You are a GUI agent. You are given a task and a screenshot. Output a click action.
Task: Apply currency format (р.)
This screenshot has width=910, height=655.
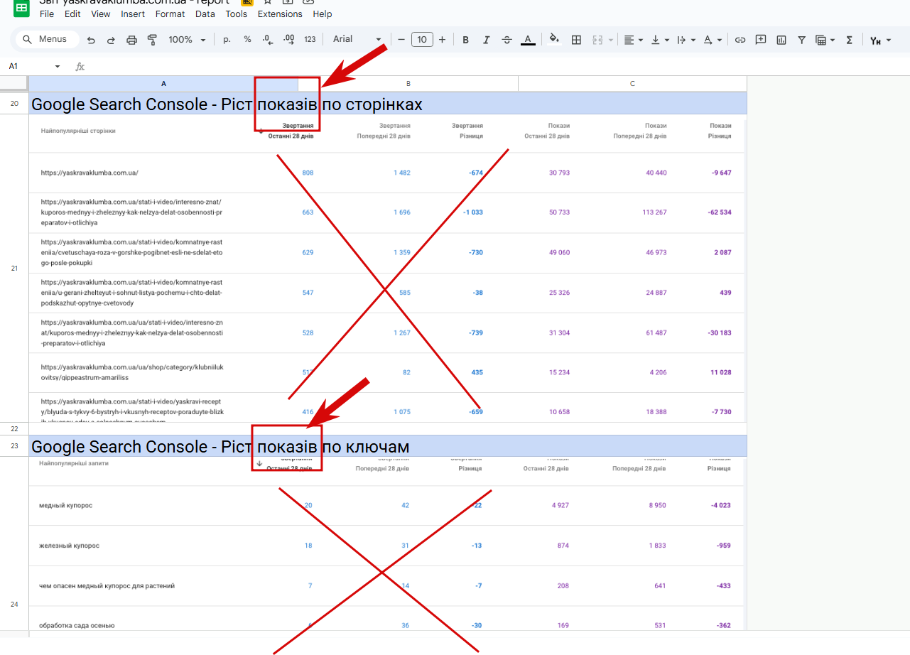(227, 40)
